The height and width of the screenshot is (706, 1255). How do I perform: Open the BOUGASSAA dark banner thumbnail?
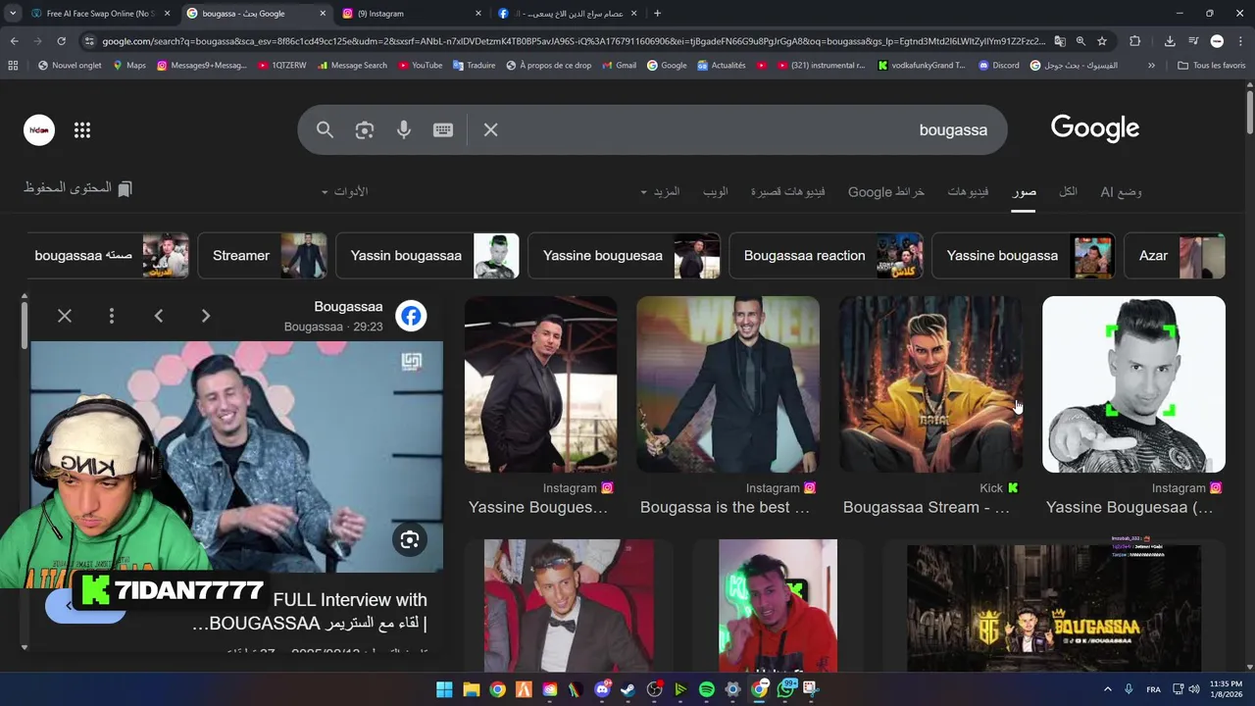(1054, 606)
